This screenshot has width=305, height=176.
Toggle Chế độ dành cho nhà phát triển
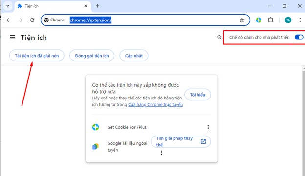[x=299, y=37]
